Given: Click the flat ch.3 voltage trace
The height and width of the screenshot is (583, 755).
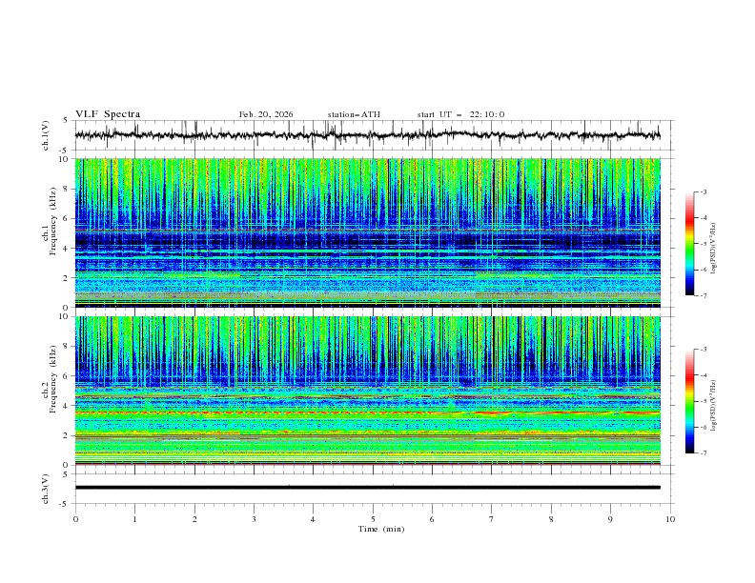Looking at the screenshot, I should pos(367,488).
